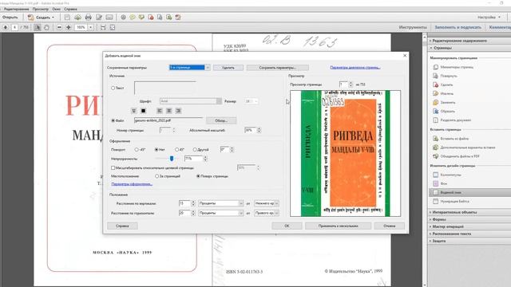Toggle underline button in watermark dialog

pyautogui.click(x=133, y=111)
